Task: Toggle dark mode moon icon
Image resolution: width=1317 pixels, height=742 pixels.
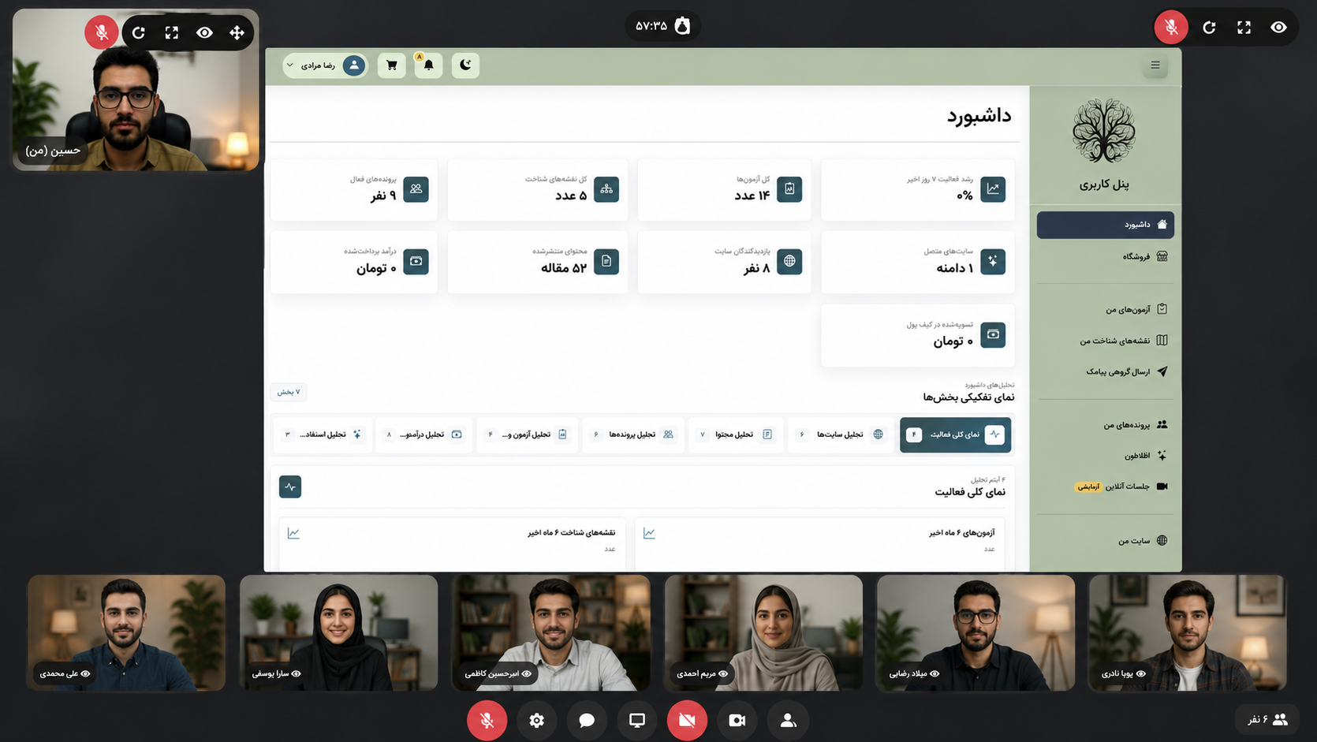Action: 465,65
